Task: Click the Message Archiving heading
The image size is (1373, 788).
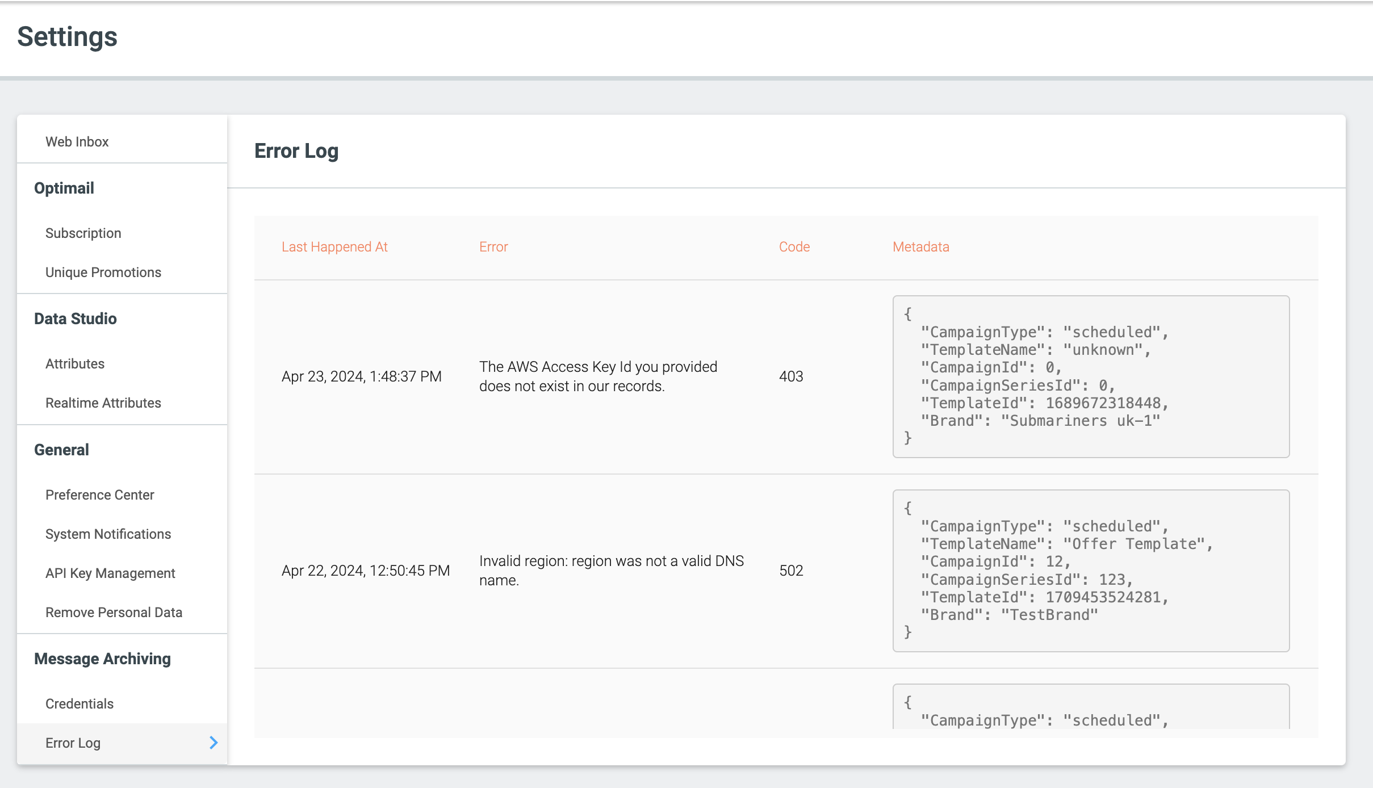Action: [102, 659]
